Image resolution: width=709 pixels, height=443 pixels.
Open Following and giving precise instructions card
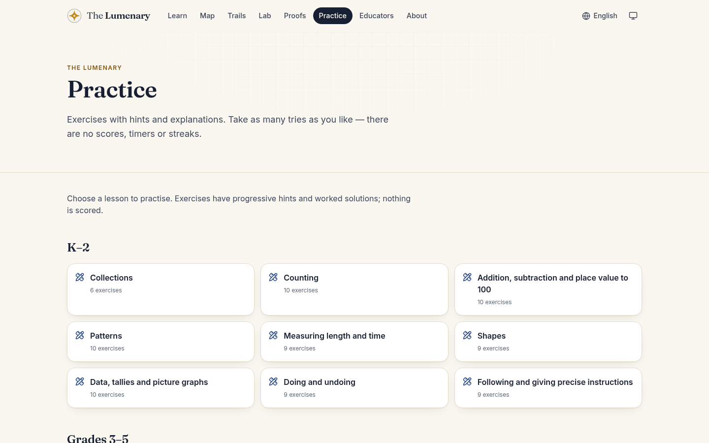click(548, 388)
